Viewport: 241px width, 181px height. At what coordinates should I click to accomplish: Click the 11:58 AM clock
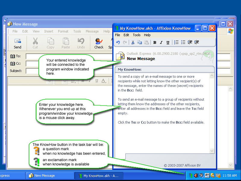pos(230,176)
